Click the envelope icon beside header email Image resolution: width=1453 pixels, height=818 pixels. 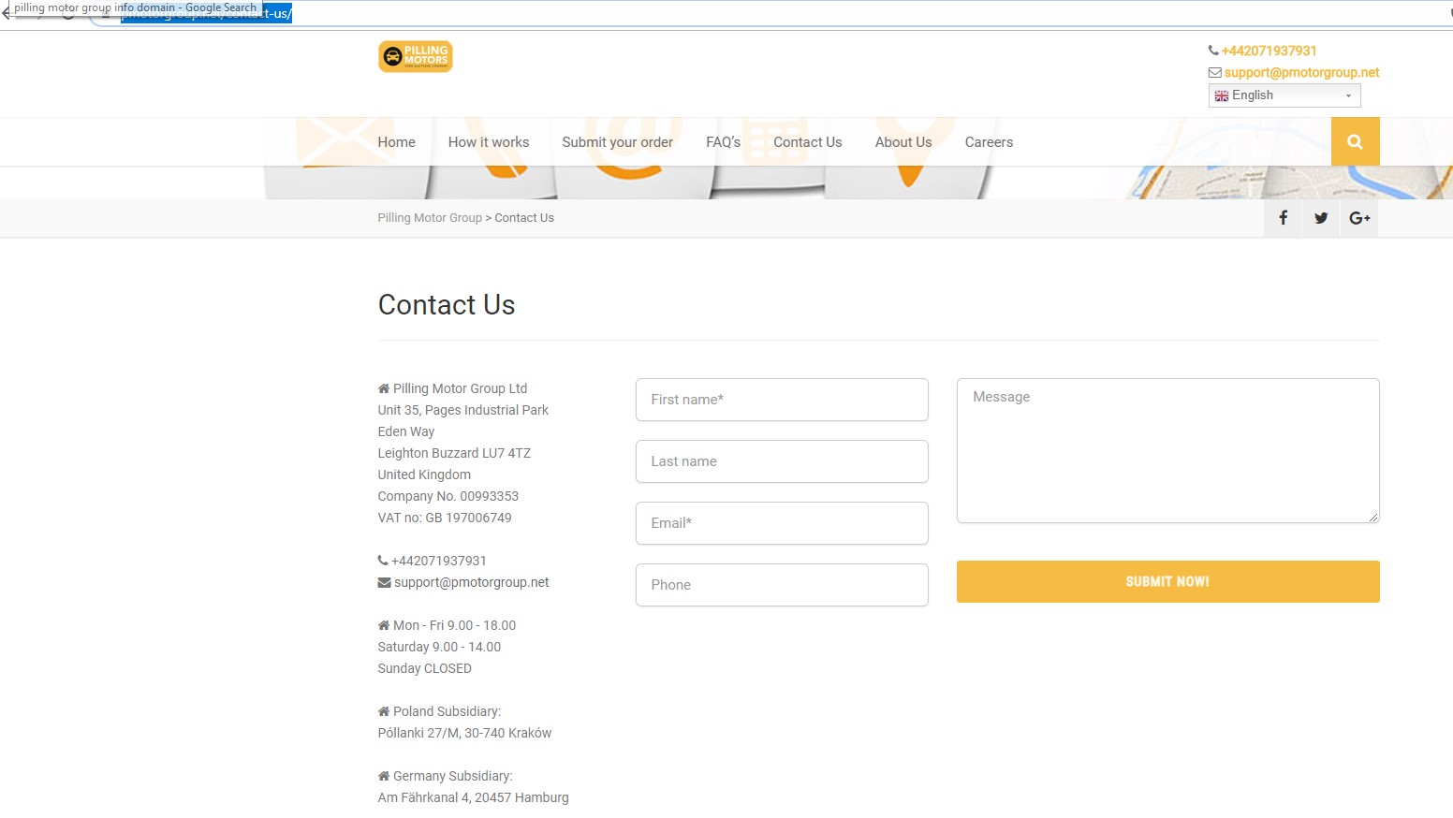1214,72
